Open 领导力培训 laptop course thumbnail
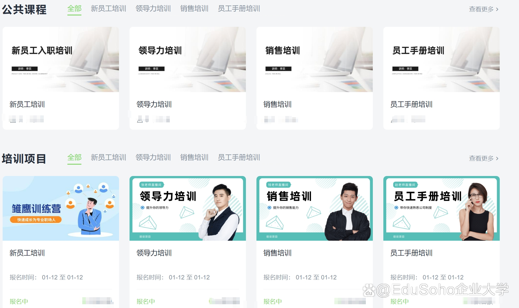The width and height of the screenshot is (519, 308). click(x=188, y=59)
